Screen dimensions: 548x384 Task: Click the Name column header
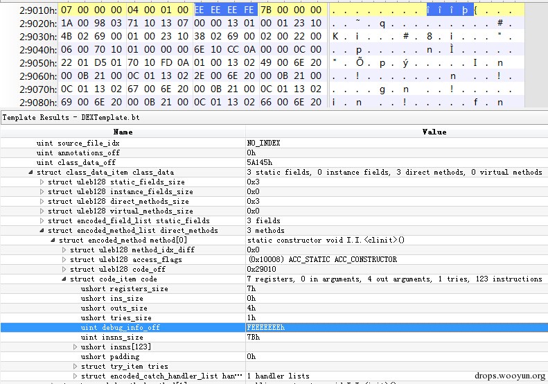point(123,132)
